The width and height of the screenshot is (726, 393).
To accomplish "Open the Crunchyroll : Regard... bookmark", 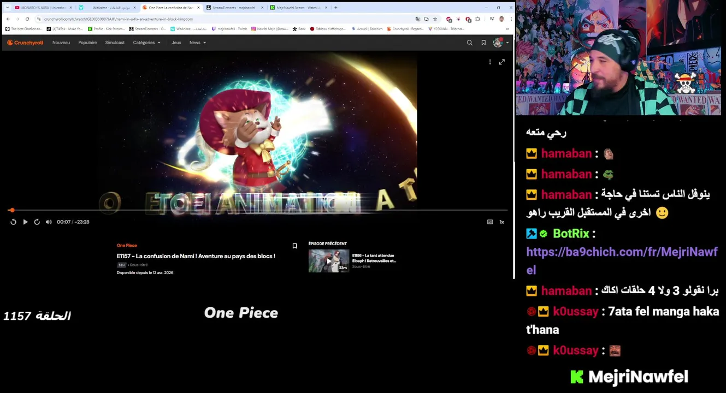I will (x=405, y=29).
